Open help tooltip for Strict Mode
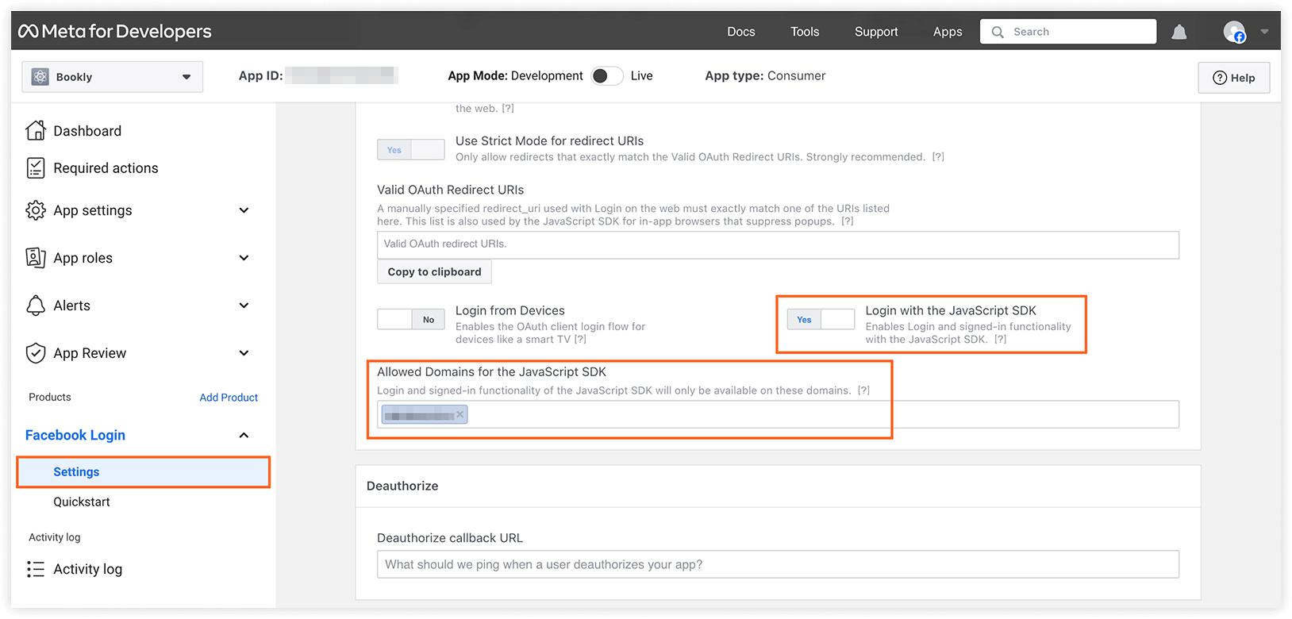Screen dimensions: 1292x619 point(938,157)
